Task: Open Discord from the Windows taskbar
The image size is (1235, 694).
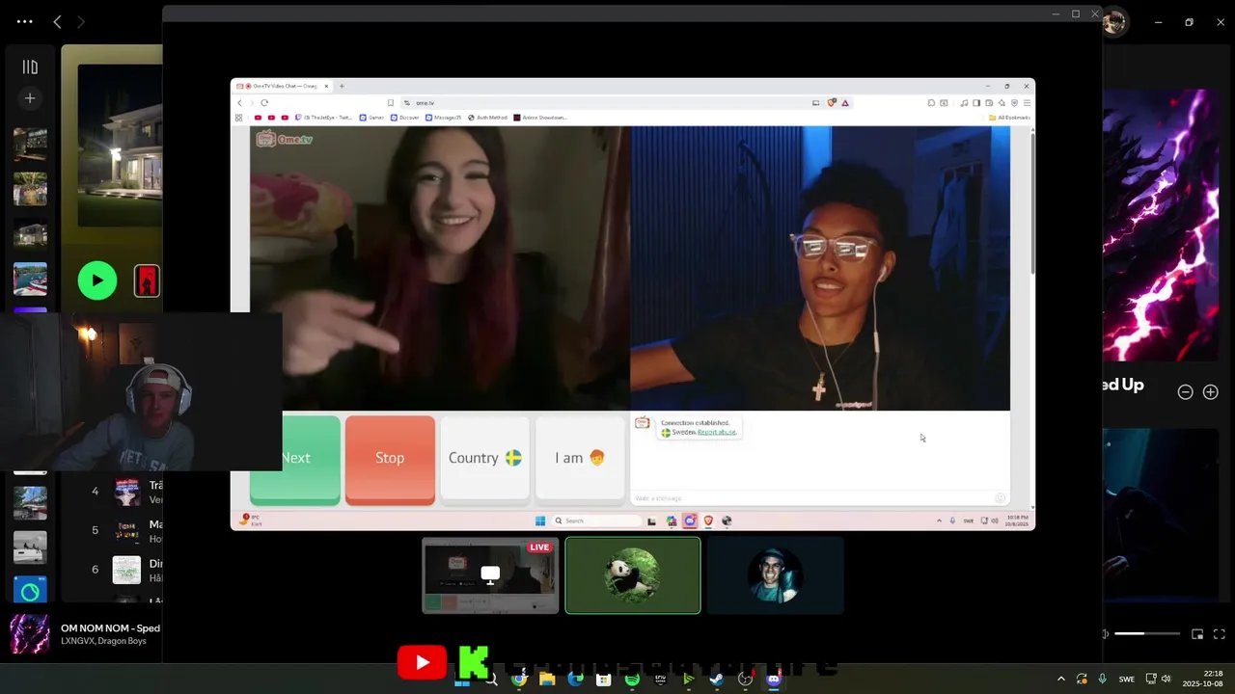Action: (773, 680)
